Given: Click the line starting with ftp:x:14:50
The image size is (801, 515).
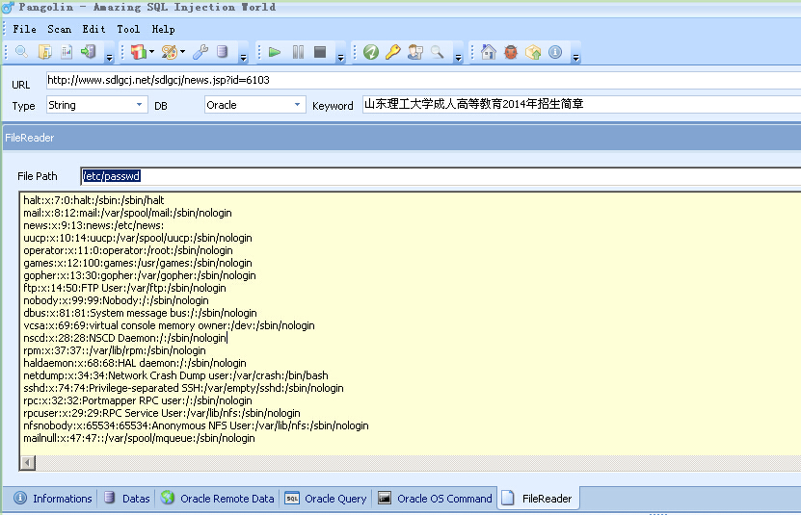Looking at the screenshot, I should [x=124, y=288].
